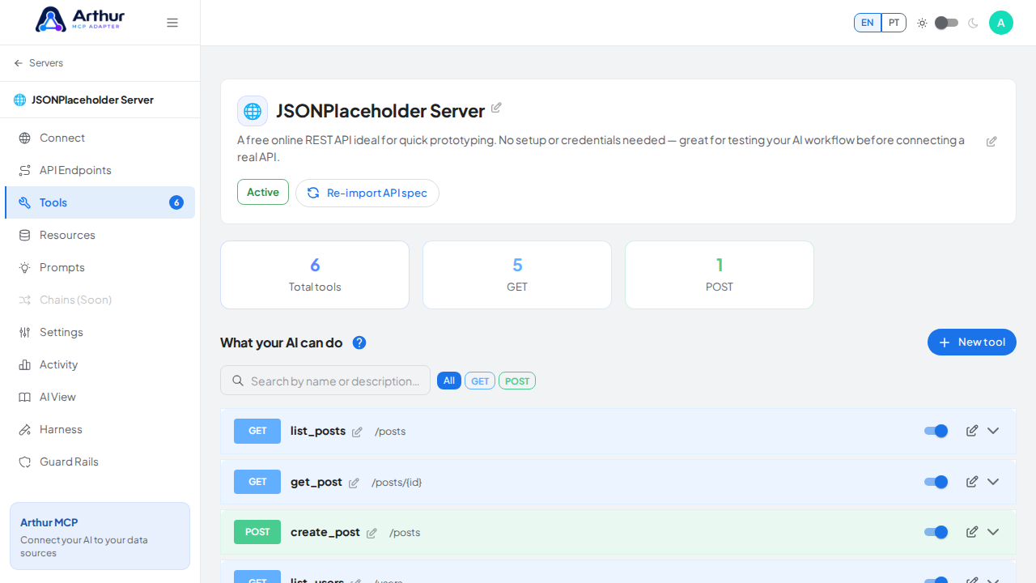Disable the list_posts tool toggle
1036x583 pixels.
936,431
